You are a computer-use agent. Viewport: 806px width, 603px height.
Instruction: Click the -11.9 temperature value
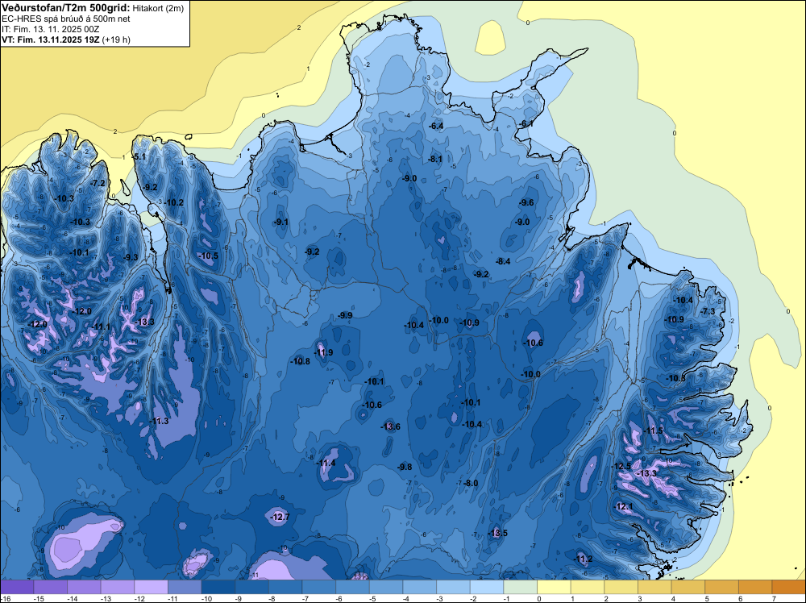pos(323,352)
